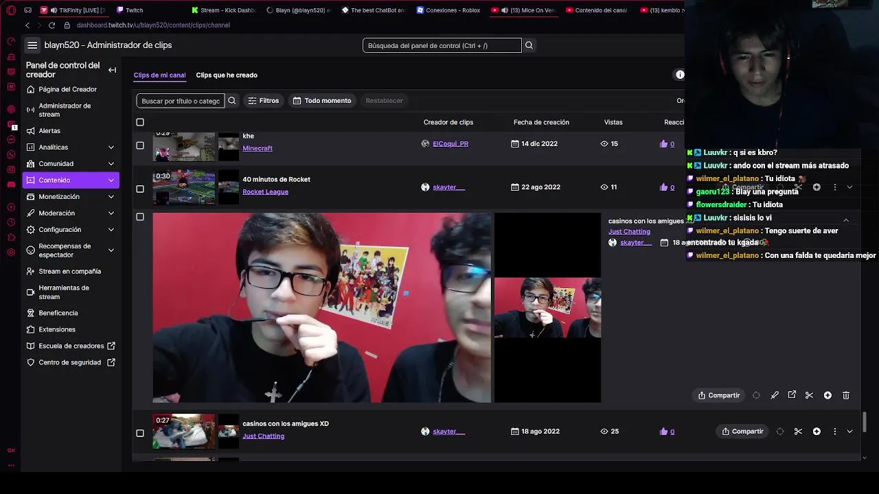Click the Opera logo in top-left corner

pos(11,10)
